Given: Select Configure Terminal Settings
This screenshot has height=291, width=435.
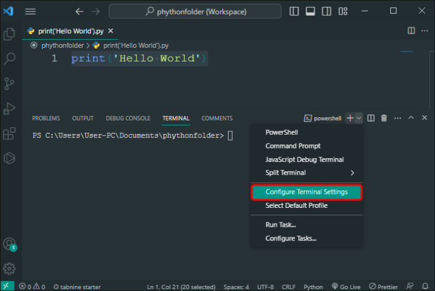Looking at the screenshot, I should [x=307, y=192].
